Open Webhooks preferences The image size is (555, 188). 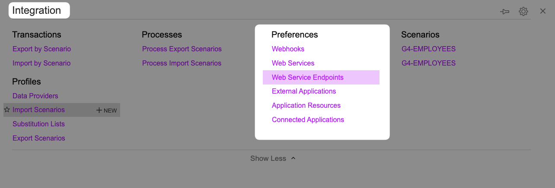288,49
